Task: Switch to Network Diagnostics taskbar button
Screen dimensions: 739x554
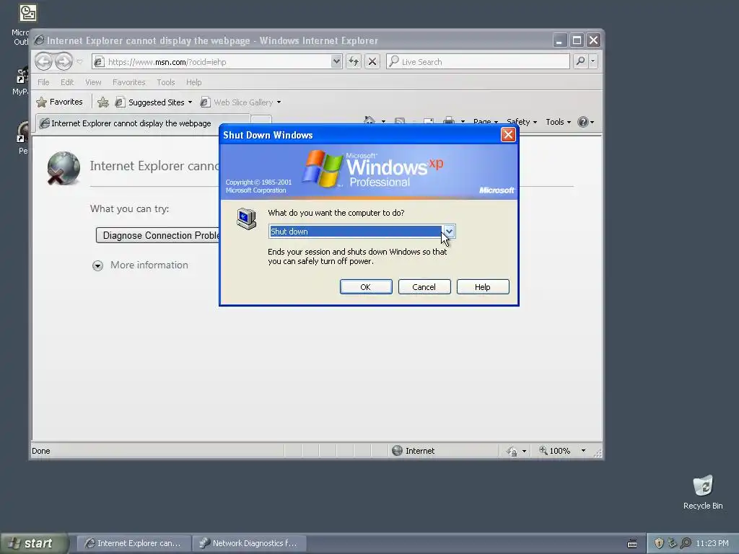Action: [250, 543]
